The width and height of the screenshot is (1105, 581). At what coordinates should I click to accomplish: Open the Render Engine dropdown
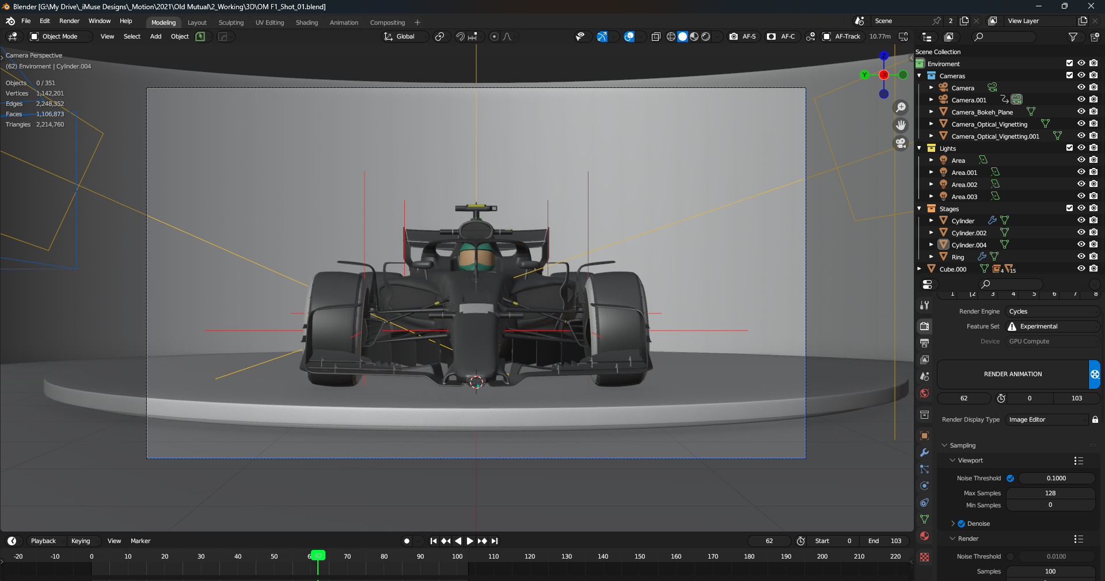1052,312
